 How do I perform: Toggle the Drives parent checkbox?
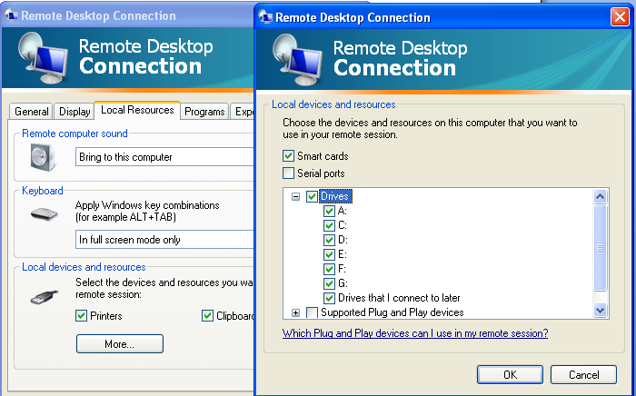[x=312, y=196]
